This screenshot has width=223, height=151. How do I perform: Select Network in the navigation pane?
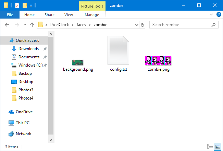click(x=24, y=134)
